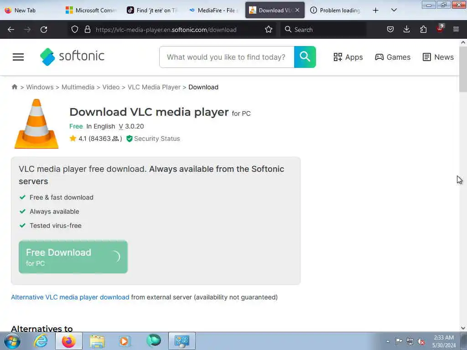Click the breadcrumb home icon

(15, 87)
